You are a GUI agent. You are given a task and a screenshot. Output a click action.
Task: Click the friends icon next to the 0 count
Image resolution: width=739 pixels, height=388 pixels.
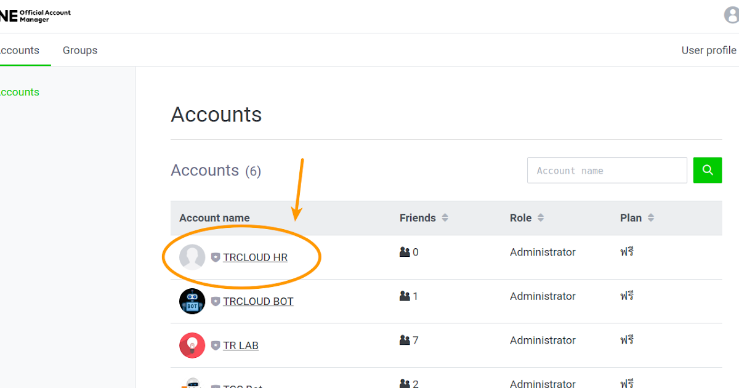(x=405, y=252)
